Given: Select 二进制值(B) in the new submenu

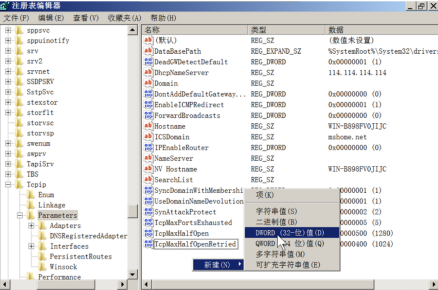Looking at the screenshot, I should [292, 222].
